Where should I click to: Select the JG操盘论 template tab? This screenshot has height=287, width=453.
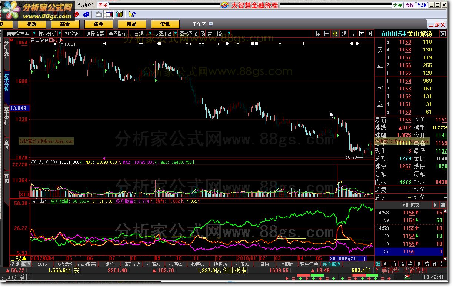click(x=64, y=264)
